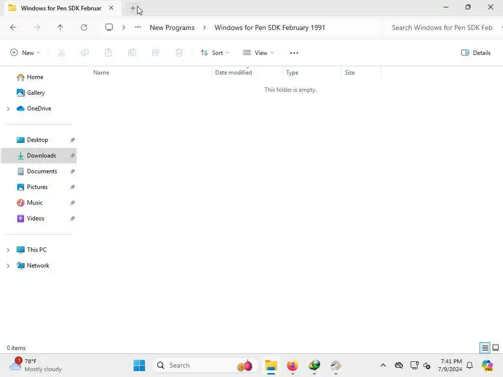
Task: Open the pinned Pictures folder
Action: pyautogui.click(x=38, y=187)
